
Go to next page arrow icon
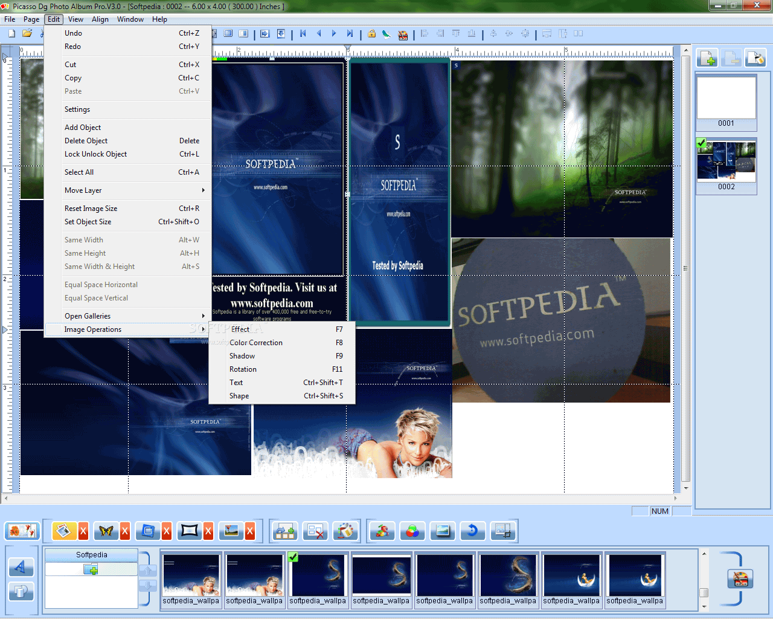click(334, 34)
